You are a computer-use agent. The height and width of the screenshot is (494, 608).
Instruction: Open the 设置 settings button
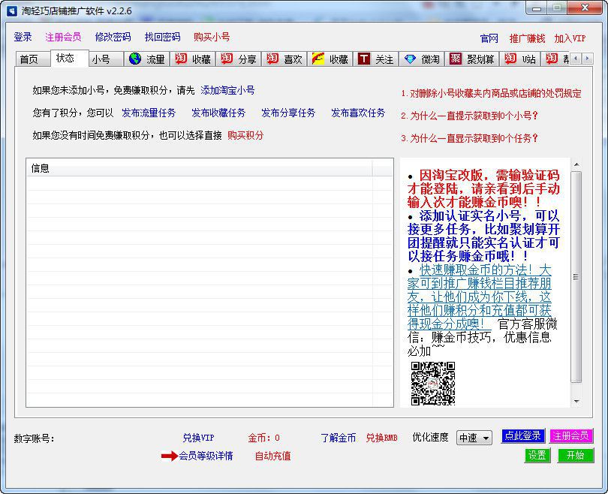pos(537,456)
